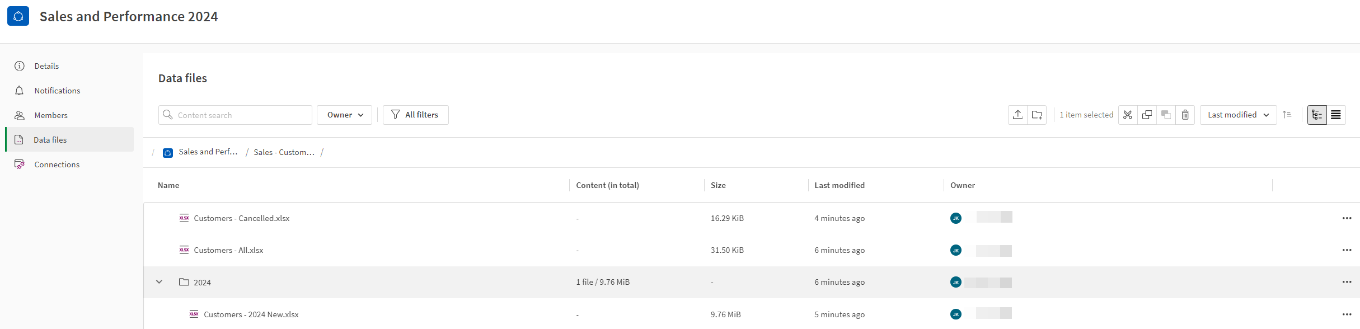Image resolution: width=1360 pixels, height=329 pixels.
Task: Open the Owner filter dropdown
Action: click(345, 115)
